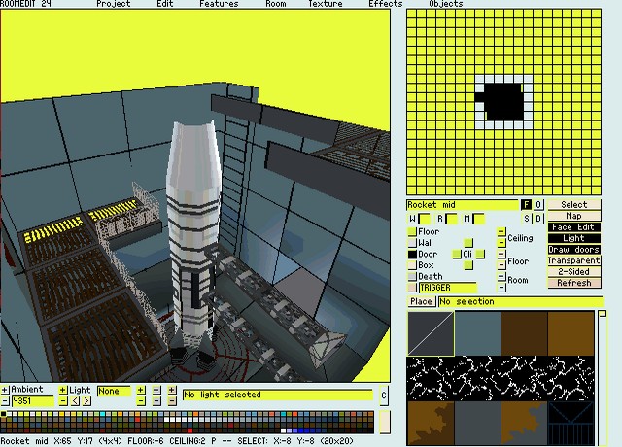The image size is (622, 447).
Task: Select the diagonal-line texture thumbnail
Action: 431,333
